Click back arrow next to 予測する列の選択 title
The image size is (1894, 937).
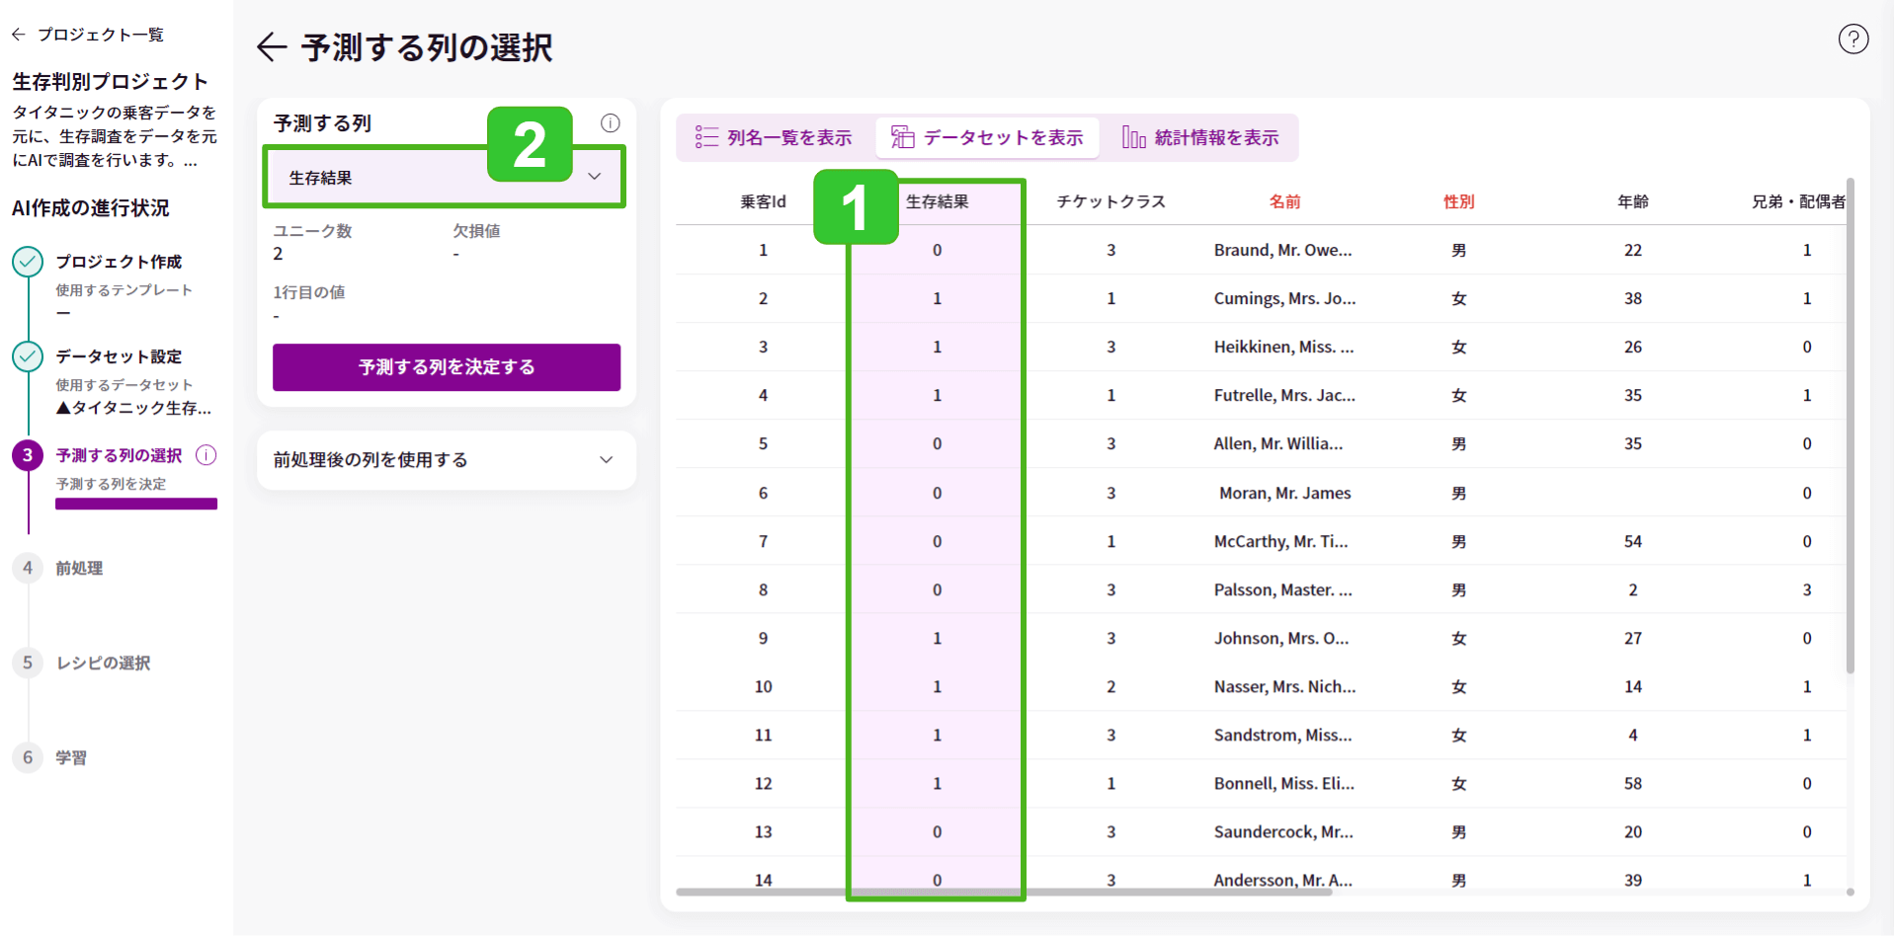(272, 47)
